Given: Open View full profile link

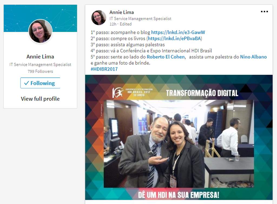Looking at the screenshot, I should [x=40, y=99].
